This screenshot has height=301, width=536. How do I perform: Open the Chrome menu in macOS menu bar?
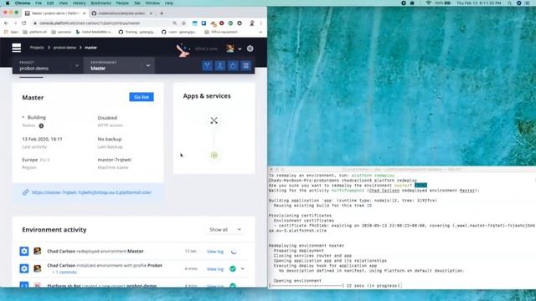click(x=23, y=3)
